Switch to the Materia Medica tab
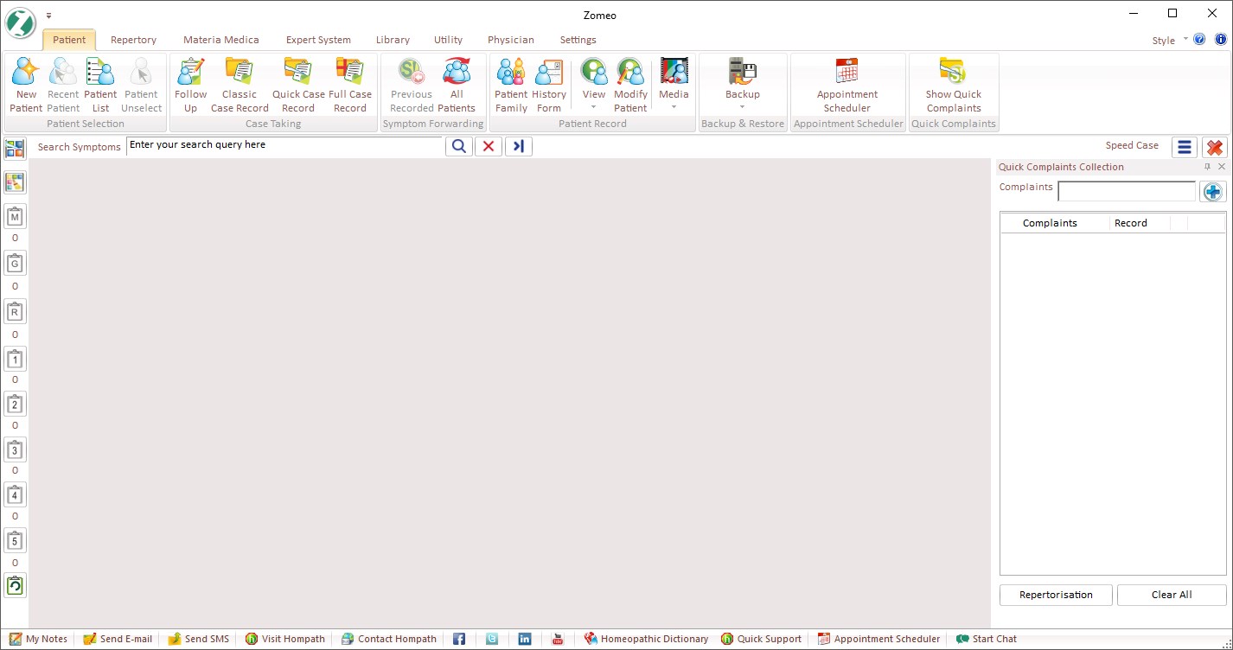The image size is (1233, 650). click(x=221, y=40)
